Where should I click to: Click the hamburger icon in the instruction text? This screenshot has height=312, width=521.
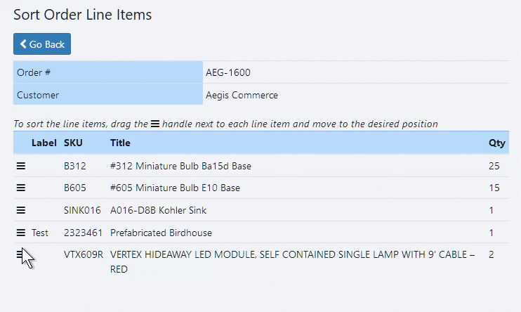tap(155, 124)
